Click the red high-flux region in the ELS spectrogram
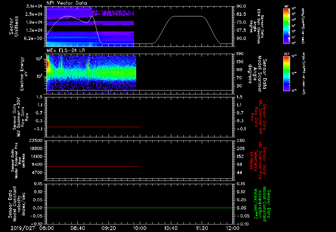 (48, 63)
